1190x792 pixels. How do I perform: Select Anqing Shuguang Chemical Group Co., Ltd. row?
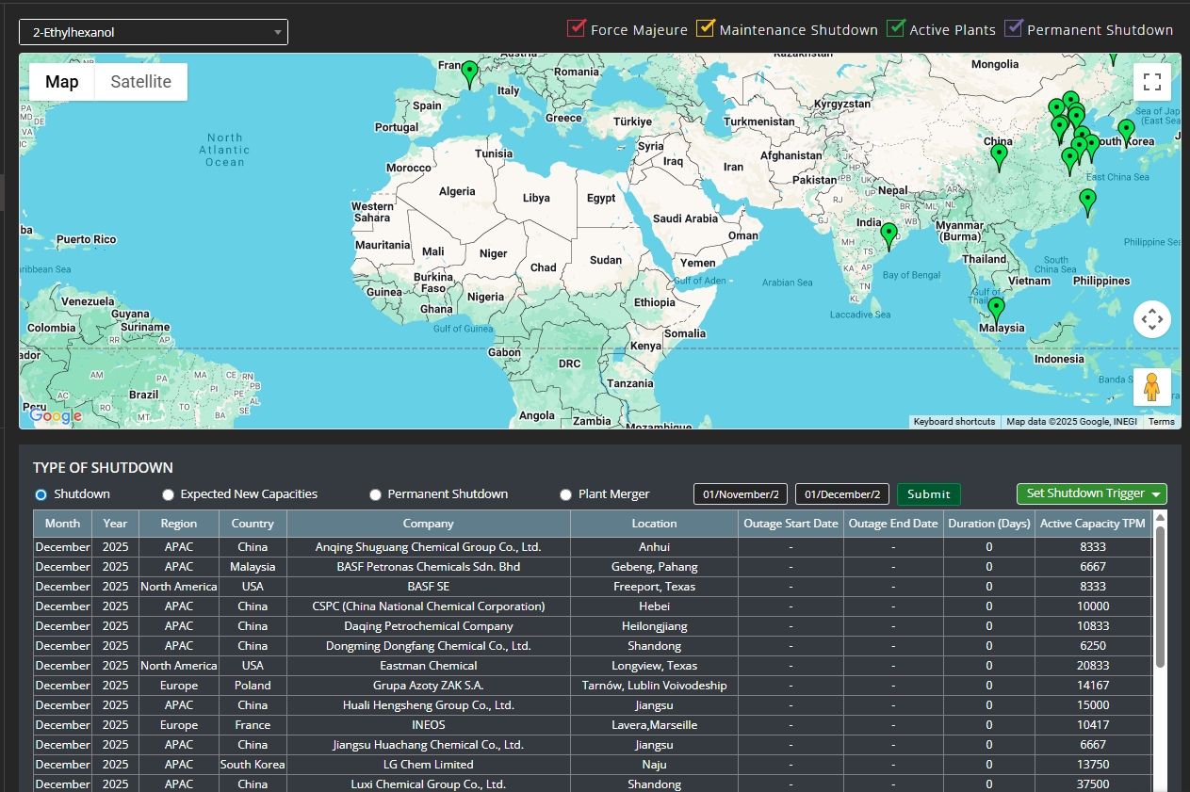tap(593, 547)
